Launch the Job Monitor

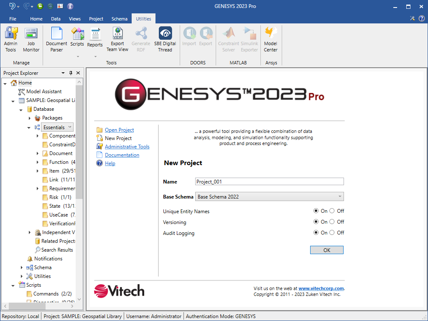[31, 40]
